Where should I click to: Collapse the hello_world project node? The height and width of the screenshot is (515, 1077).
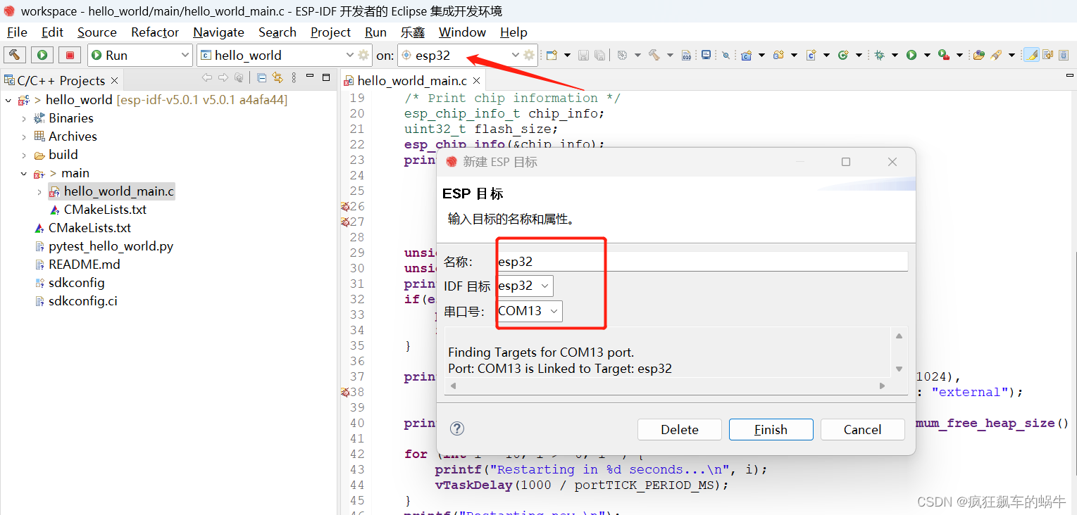[8, 100]
